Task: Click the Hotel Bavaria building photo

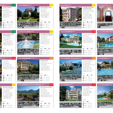Action: [71, 94]
